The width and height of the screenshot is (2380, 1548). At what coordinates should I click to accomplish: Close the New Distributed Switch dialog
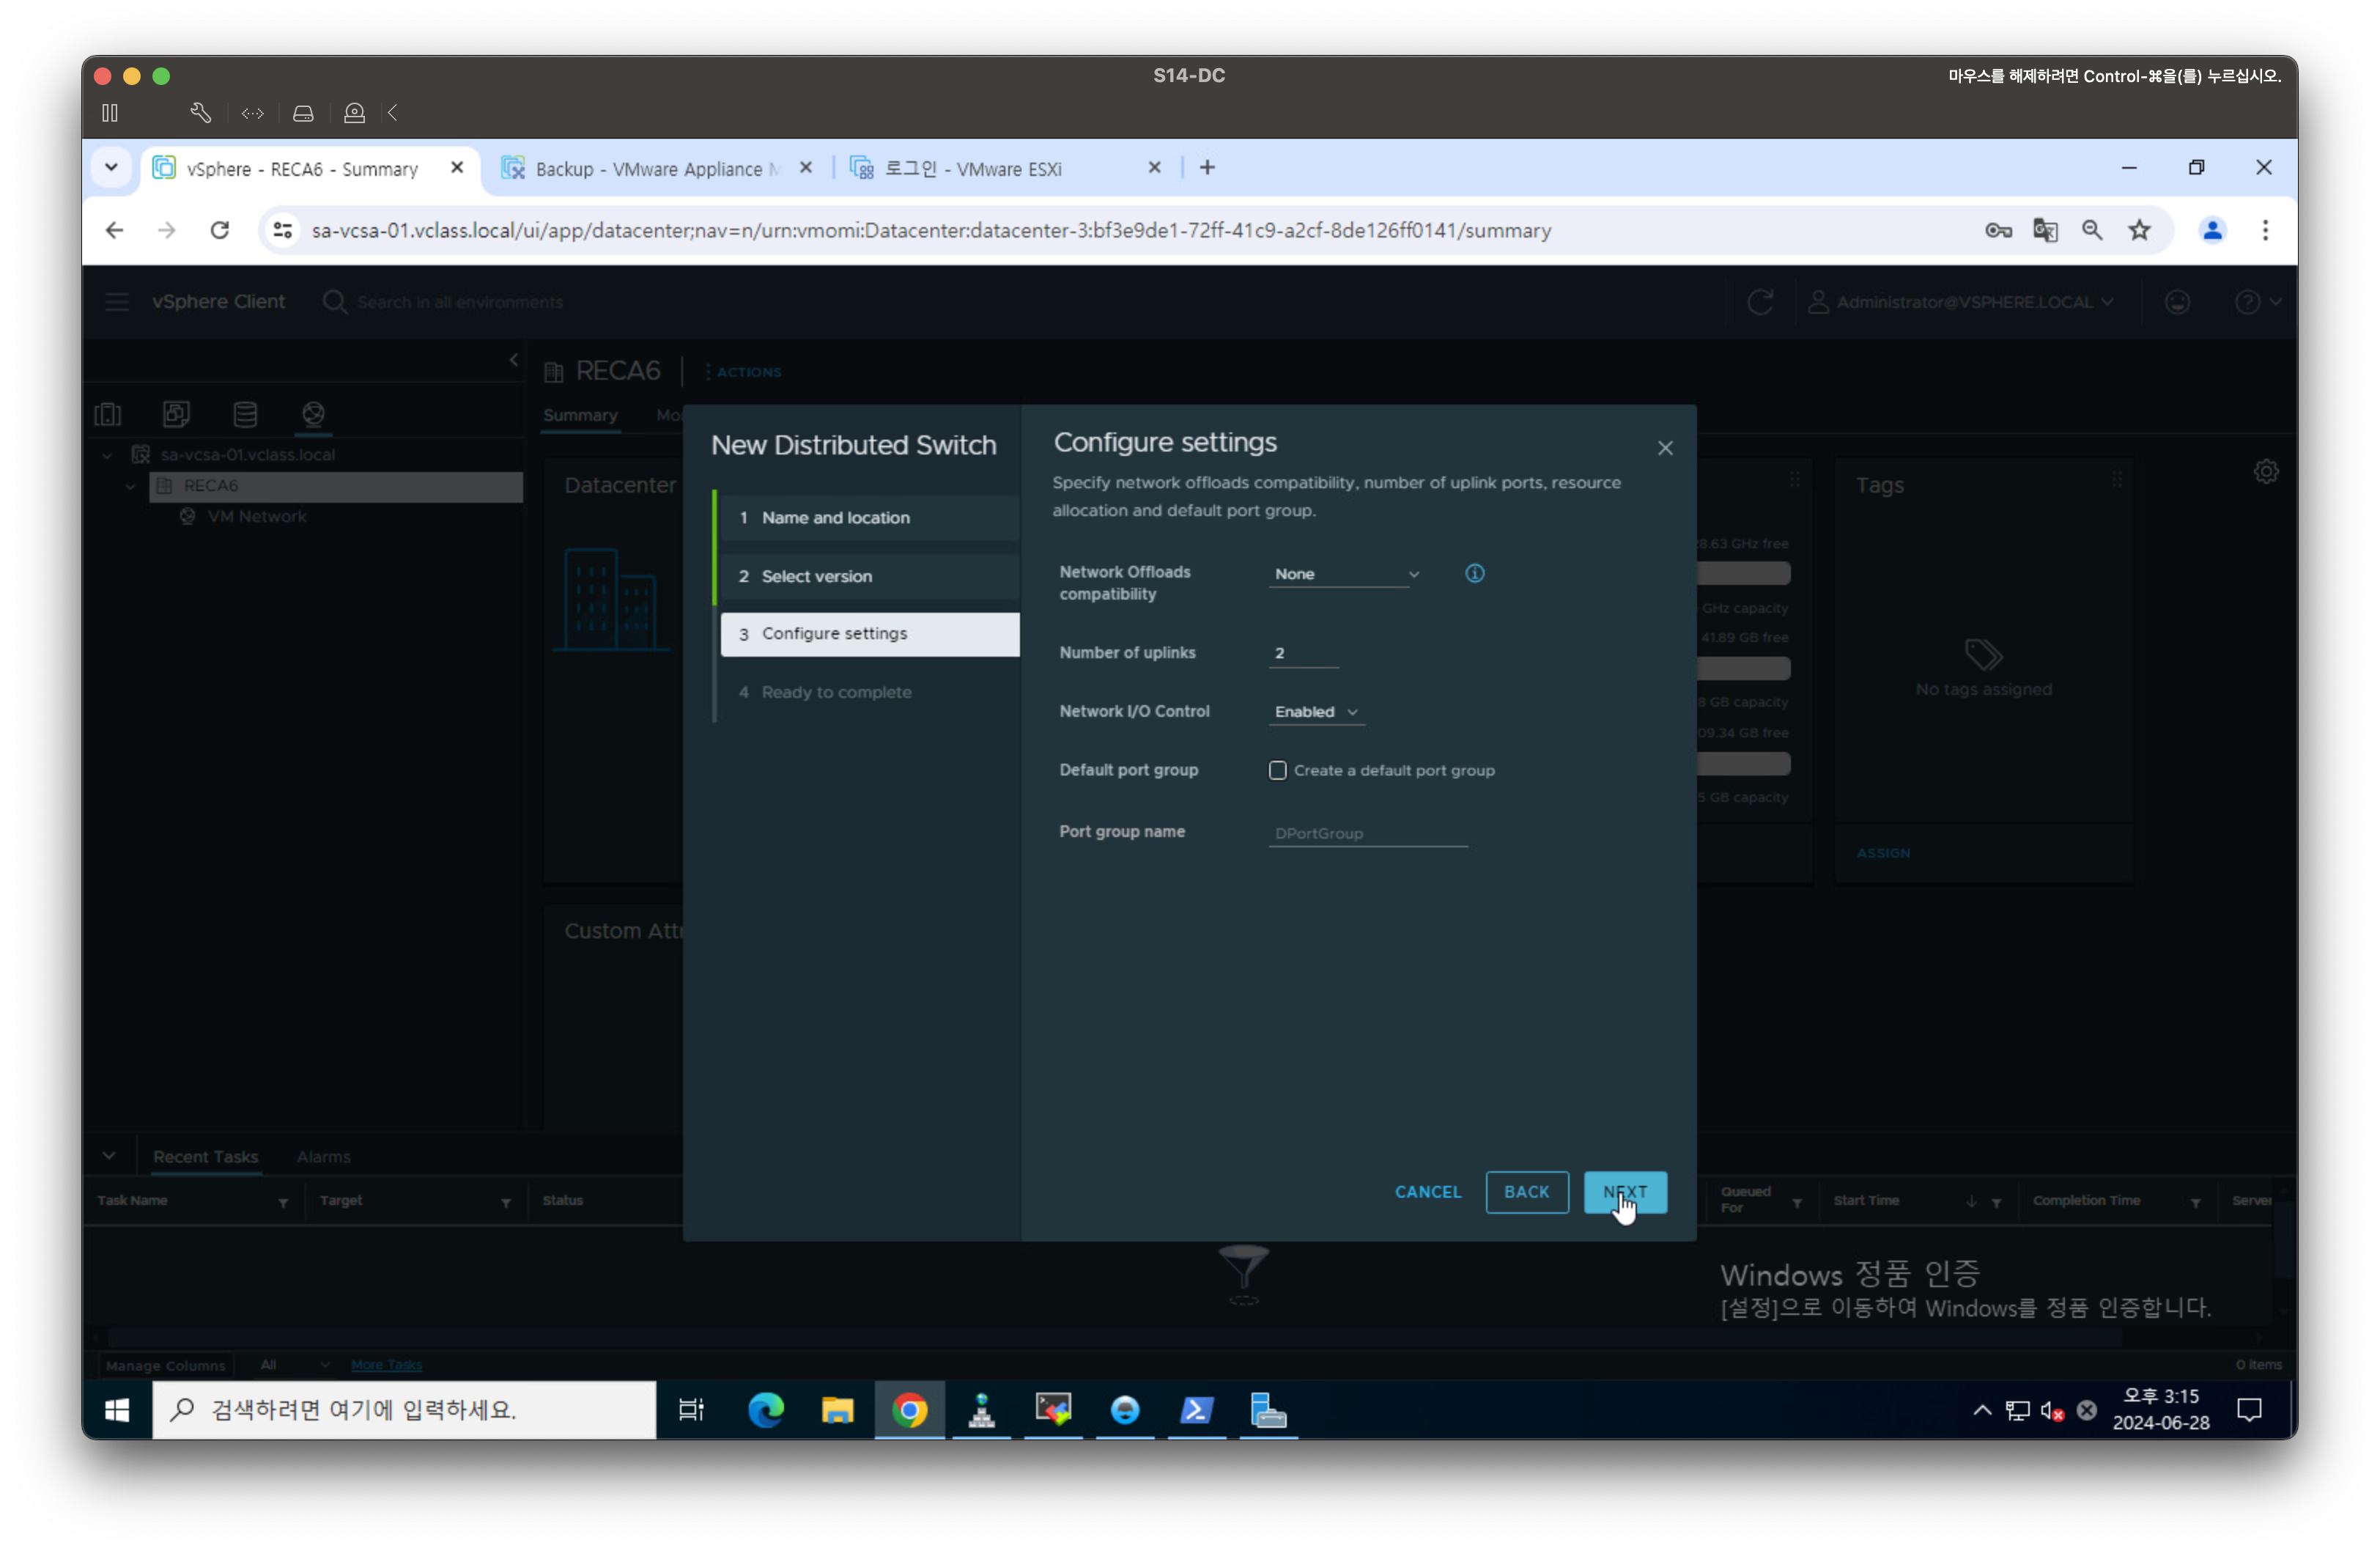(1665, 448)
